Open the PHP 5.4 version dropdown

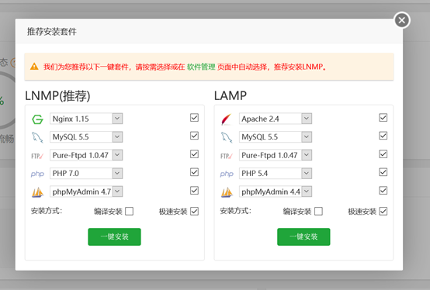pos(276,174)
